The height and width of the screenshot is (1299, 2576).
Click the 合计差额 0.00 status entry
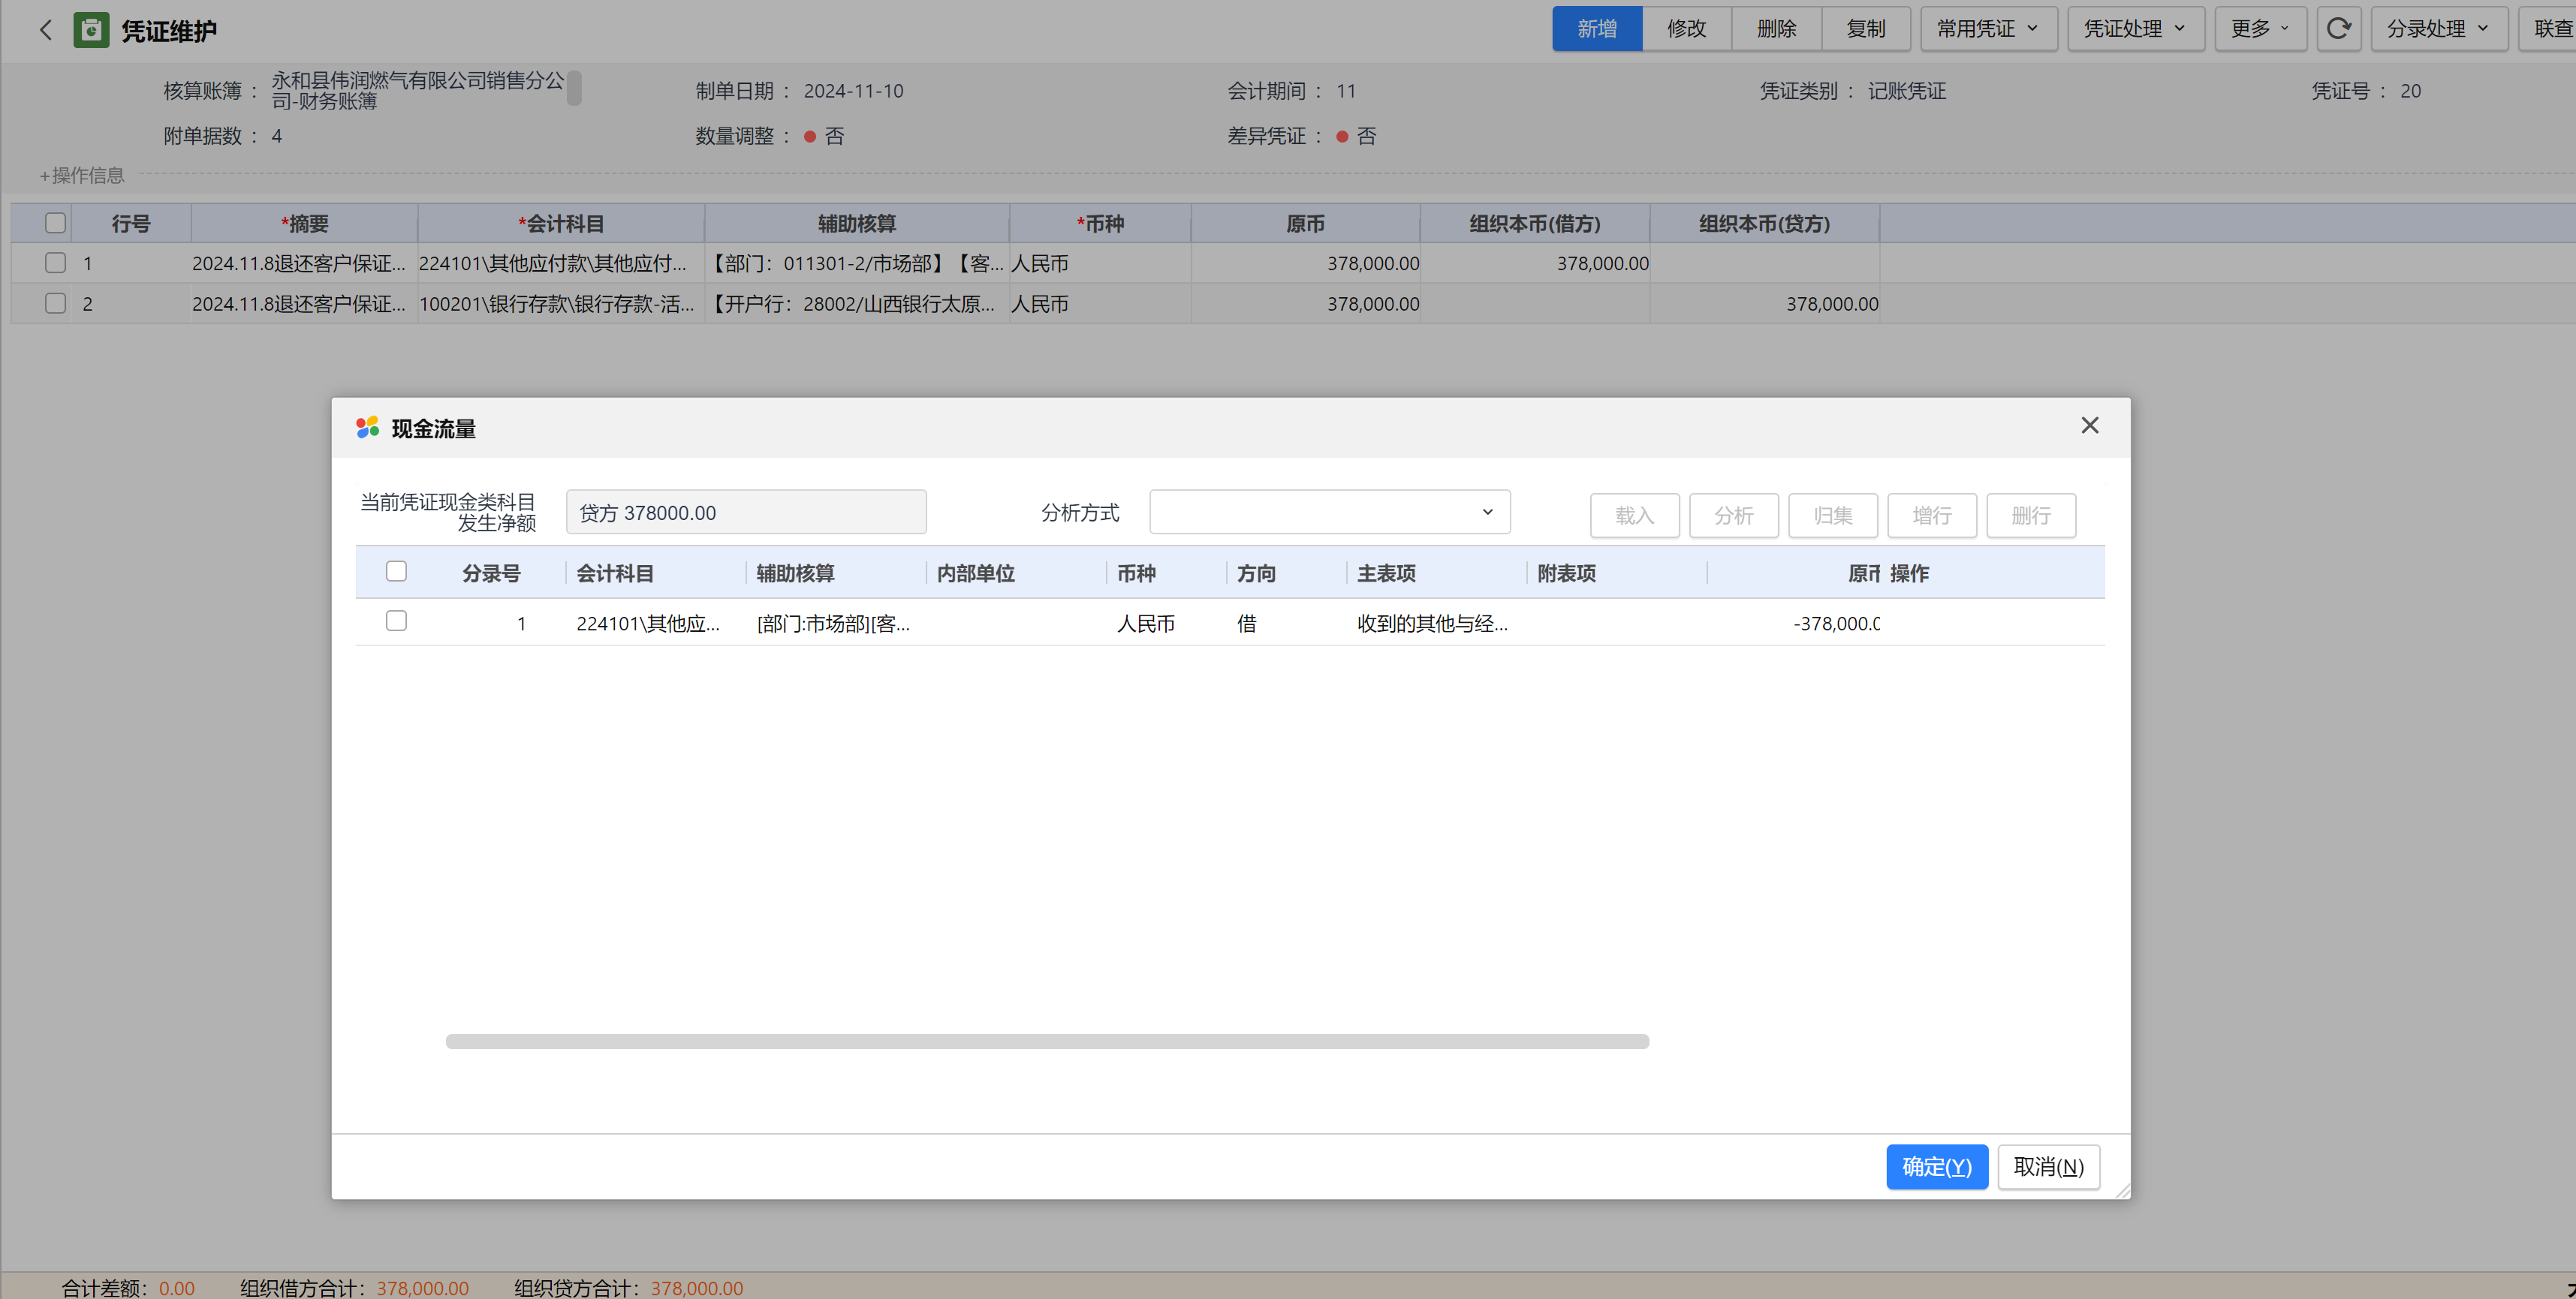128,1288
